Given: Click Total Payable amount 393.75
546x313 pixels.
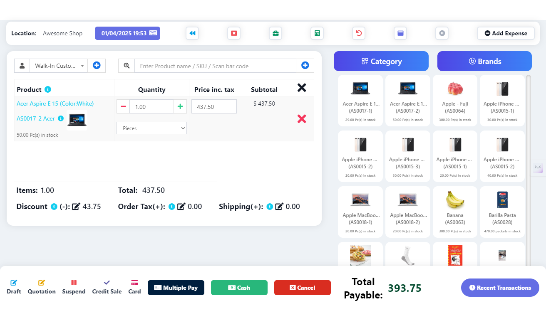Looking at the screenshot, I should click(405, 288).
